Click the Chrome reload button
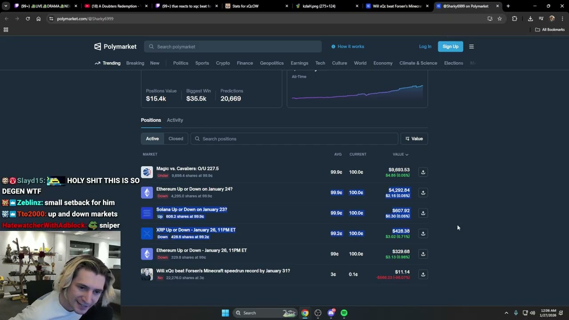The width and height of the screenshot is (569, 320). coord(28,19)
